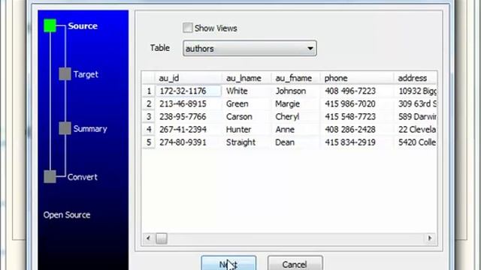Click the address column header
Screen dimensions: 481x270
pyautogui.click(x=416, y=78)
